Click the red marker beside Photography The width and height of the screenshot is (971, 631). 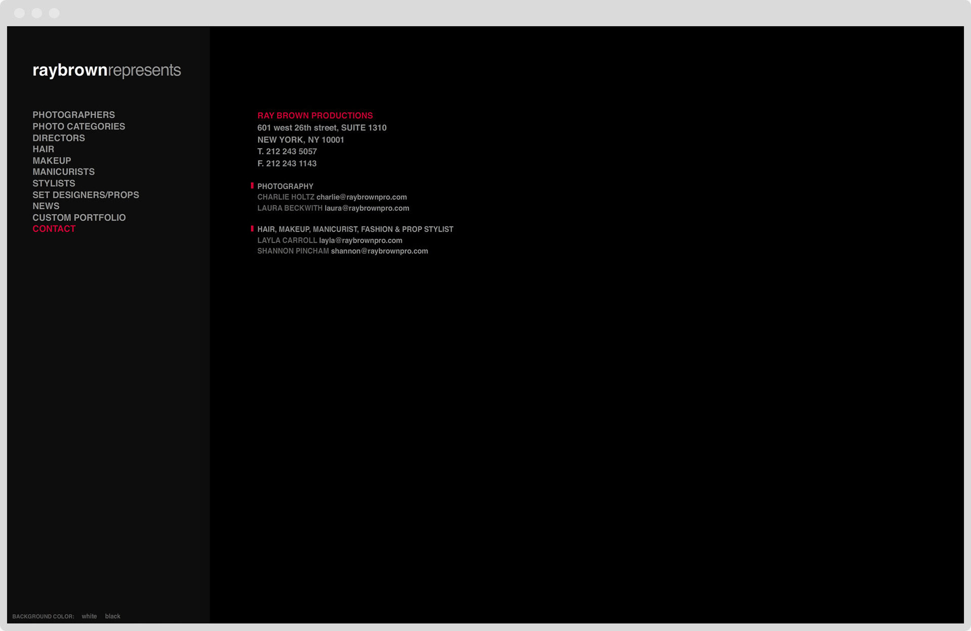coord(252,186)
